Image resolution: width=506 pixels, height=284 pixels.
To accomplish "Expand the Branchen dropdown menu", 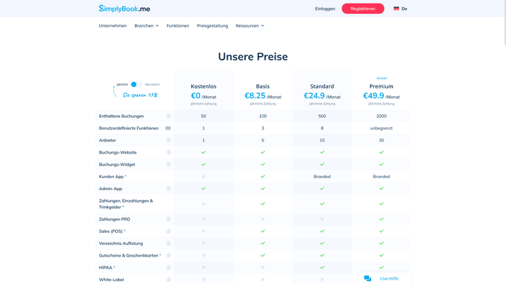I will [x=146, y=26].
